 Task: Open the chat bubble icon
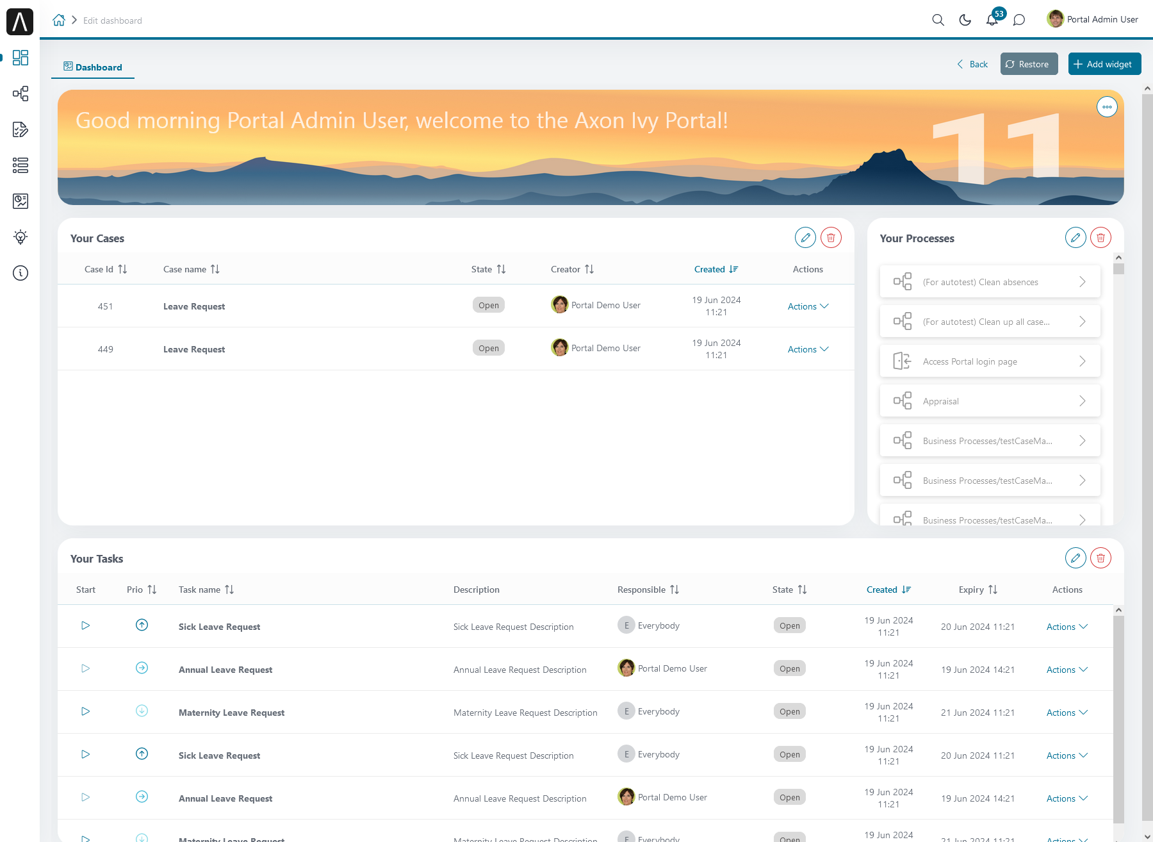click(1019, 20)
